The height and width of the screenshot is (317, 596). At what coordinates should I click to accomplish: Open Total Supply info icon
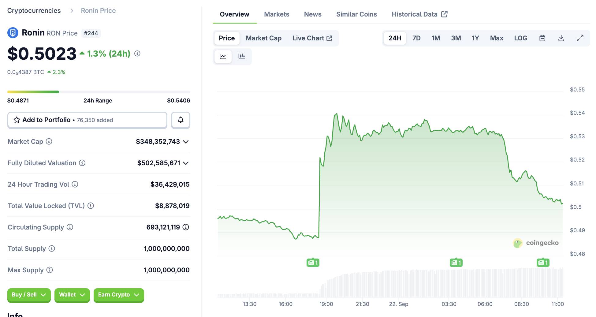(52, 248)
